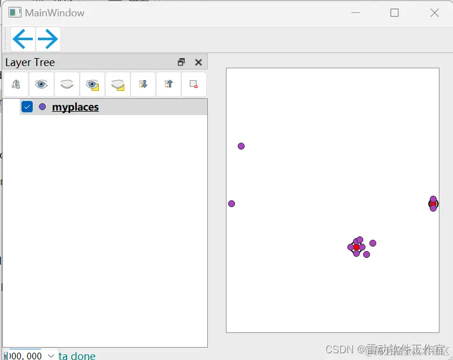This screenshot has height=360, width=453.
Task: Select the myplaces layer name
Action: (75, 107)
